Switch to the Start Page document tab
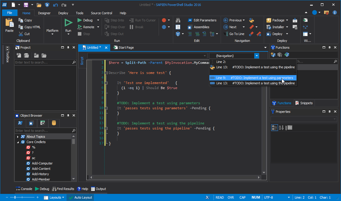 click(x=124, y=48)
